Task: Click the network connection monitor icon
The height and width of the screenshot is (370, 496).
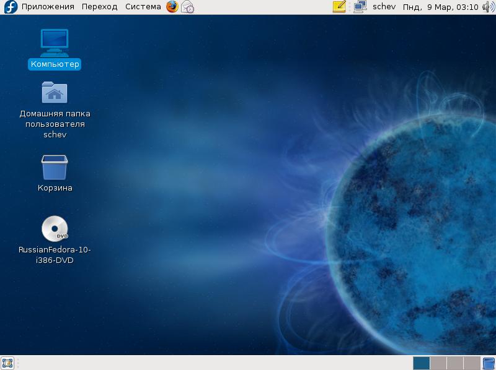Action: tap(360, 7)
